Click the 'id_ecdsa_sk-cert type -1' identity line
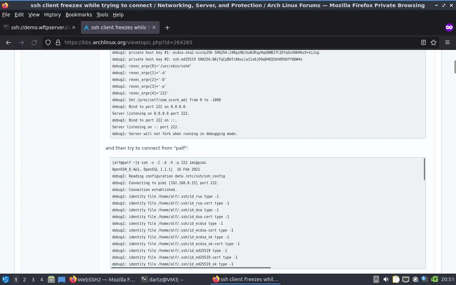 tap(176, 244)
